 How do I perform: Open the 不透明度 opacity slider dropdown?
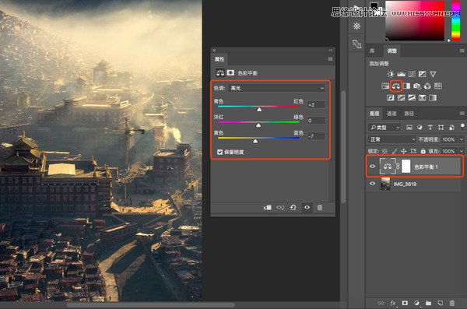[x=462, y=139]
